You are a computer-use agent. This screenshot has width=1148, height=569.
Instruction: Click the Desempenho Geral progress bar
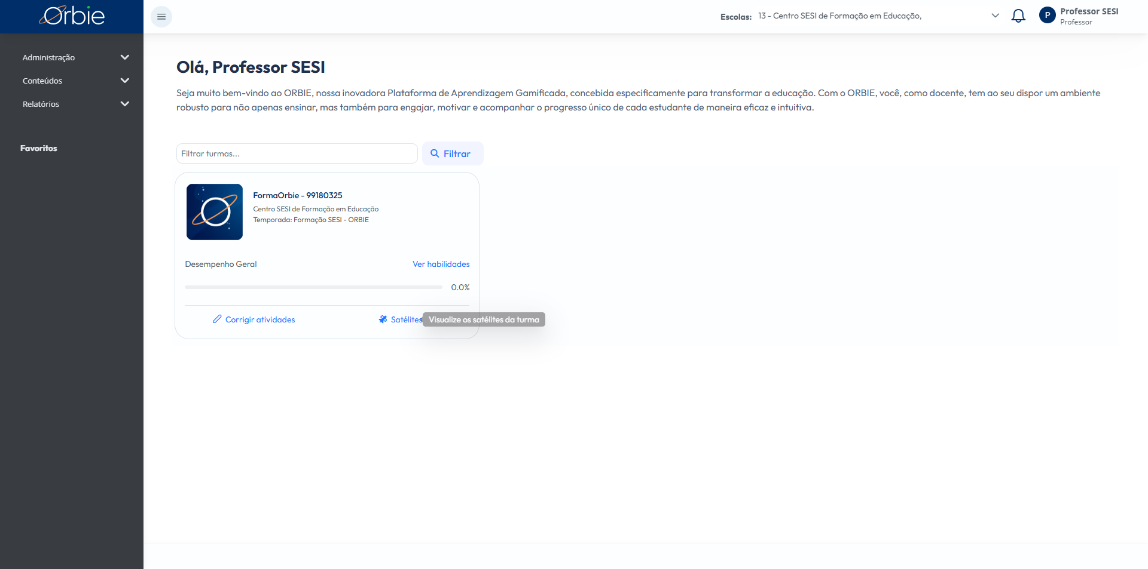click(x=314, y=287)
